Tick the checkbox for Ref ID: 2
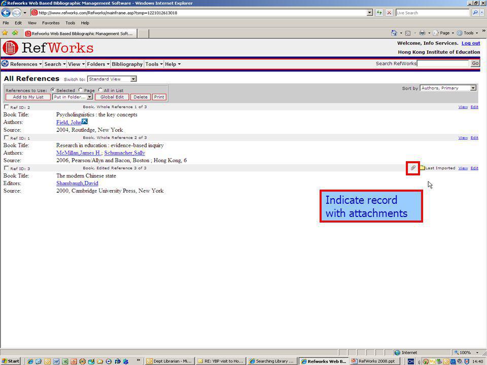This screenshot has width=487, height=365. click(6, 107)
